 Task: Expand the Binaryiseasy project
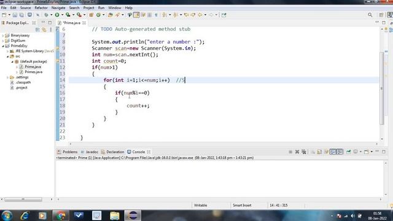point(3,36)
